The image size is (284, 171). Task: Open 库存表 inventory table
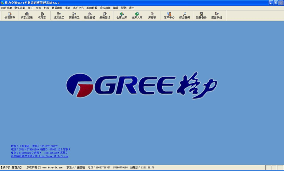152,15
